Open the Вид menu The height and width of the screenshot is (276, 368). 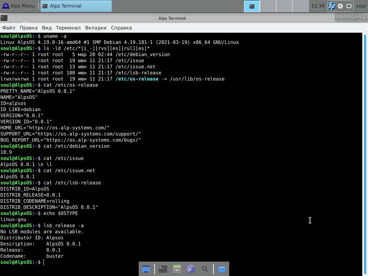(47, 28)
